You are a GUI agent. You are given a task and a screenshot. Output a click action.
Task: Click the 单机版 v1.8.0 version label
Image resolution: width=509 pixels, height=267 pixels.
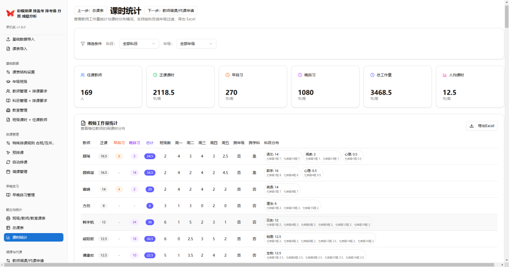pos(16,27)
